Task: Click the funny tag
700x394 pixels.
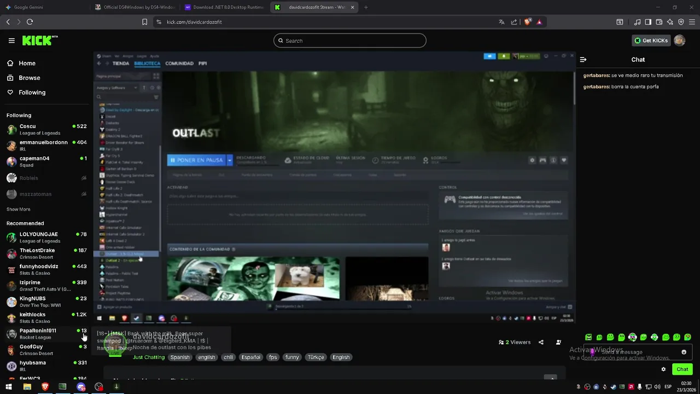Action: (x=292, y=357)
